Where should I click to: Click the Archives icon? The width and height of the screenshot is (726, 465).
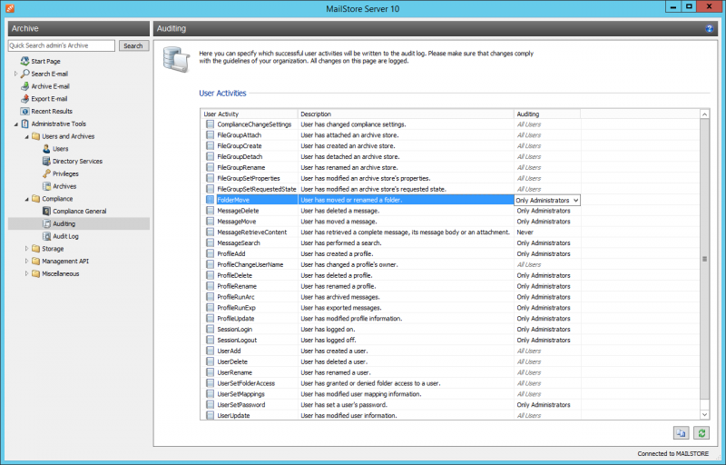(46, 186)
